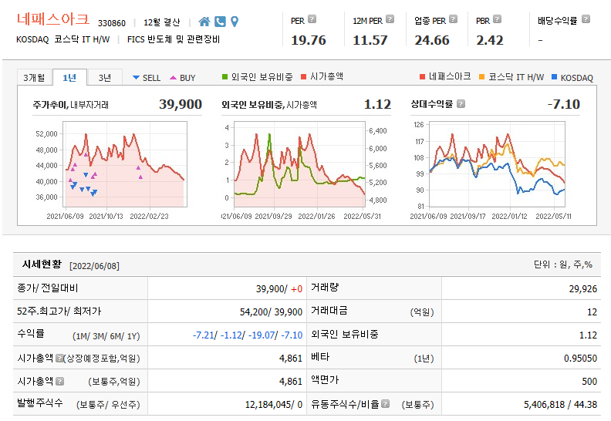The width and height of the screenshot is (611, 421).
Task: Click the relative return value -7.10
Action: pos(564,104)
